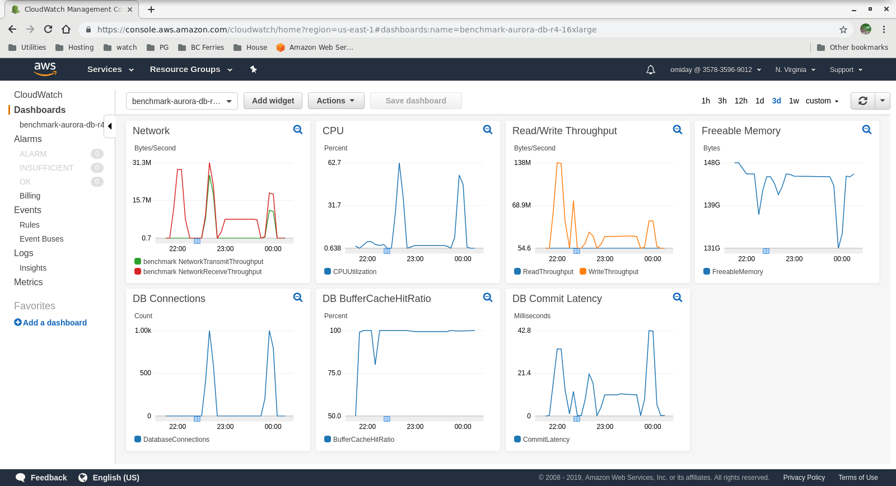
Task: Go back in browser history
Action: (x=12, y=29)
